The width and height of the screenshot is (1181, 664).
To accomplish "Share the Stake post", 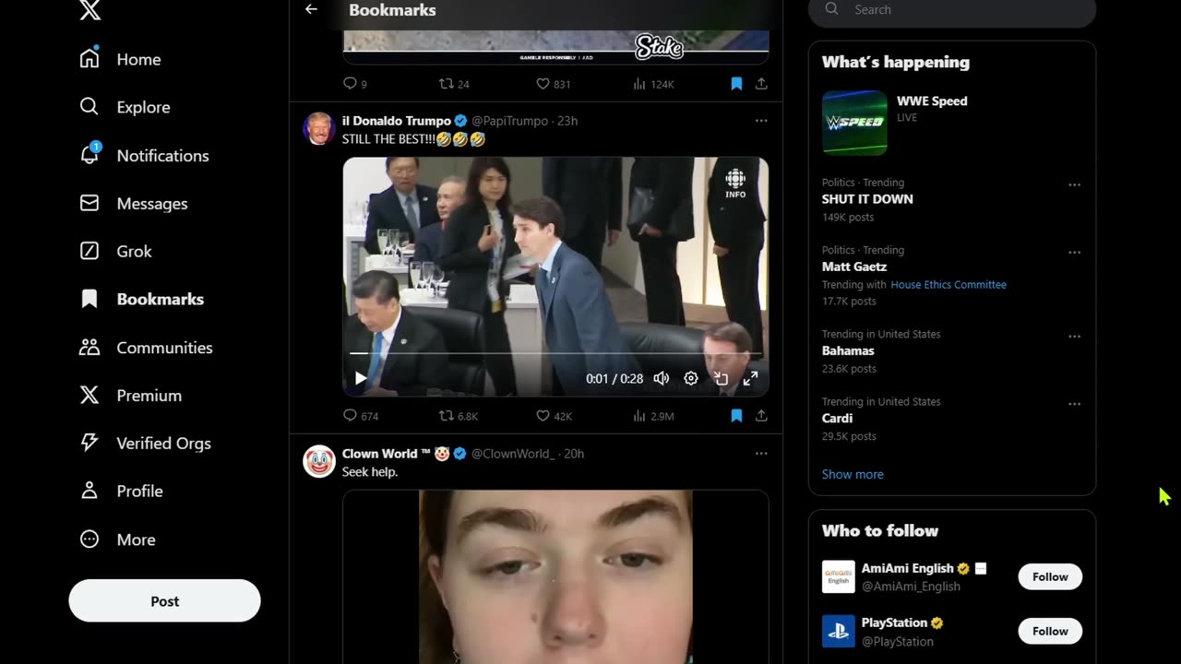I will 761,83.
